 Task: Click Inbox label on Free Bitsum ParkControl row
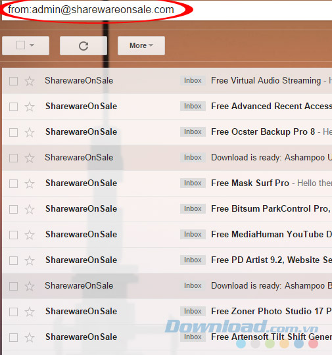click(x=193, y=208)
